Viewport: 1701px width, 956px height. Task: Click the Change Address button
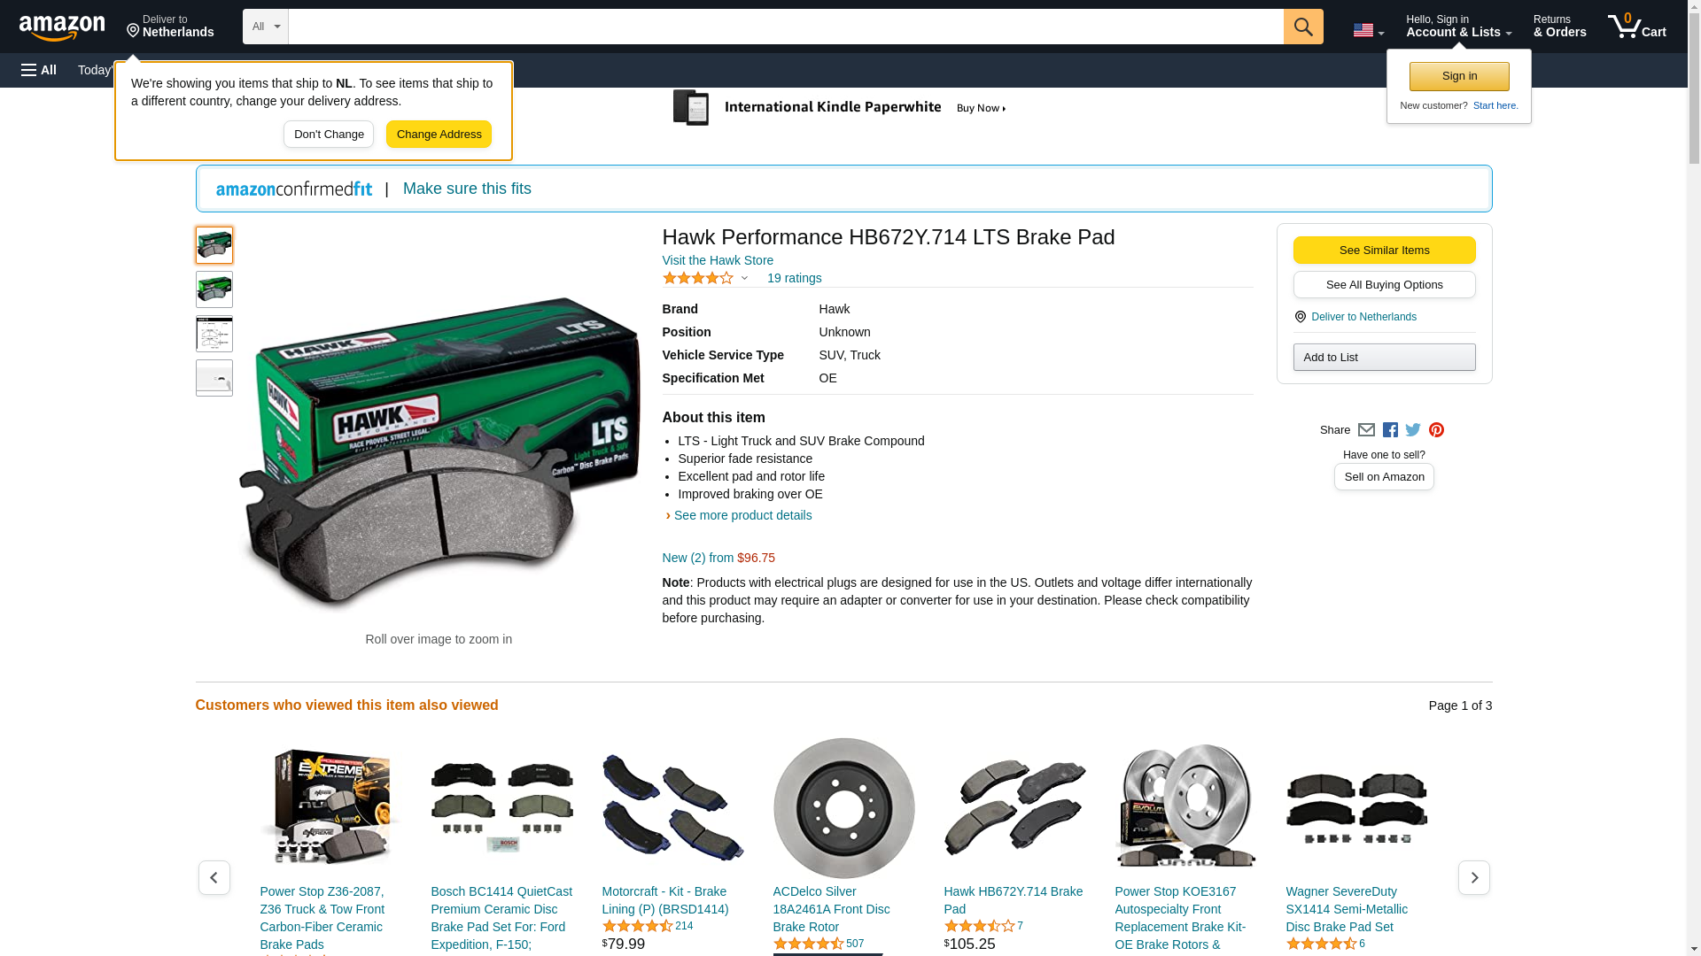click(x=439, y=135)
